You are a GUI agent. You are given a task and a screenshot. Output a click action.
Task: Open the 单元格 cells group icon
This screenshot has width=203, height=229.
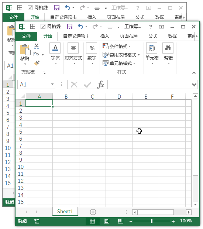(x=152, y=48)
